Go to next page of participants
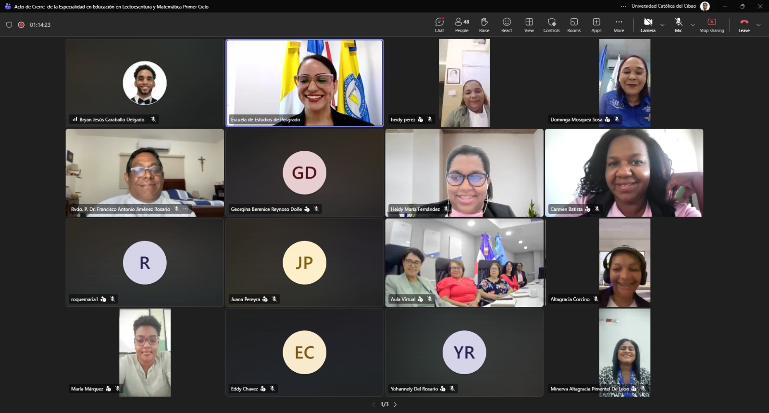This screenshot has width=769, height=413. [396, 404]
